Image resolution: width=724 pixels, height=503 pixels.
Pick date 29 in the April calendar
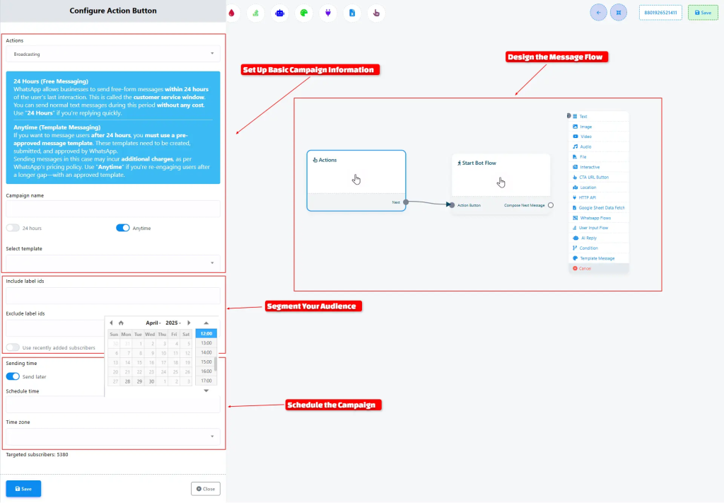tap(139, 381)
